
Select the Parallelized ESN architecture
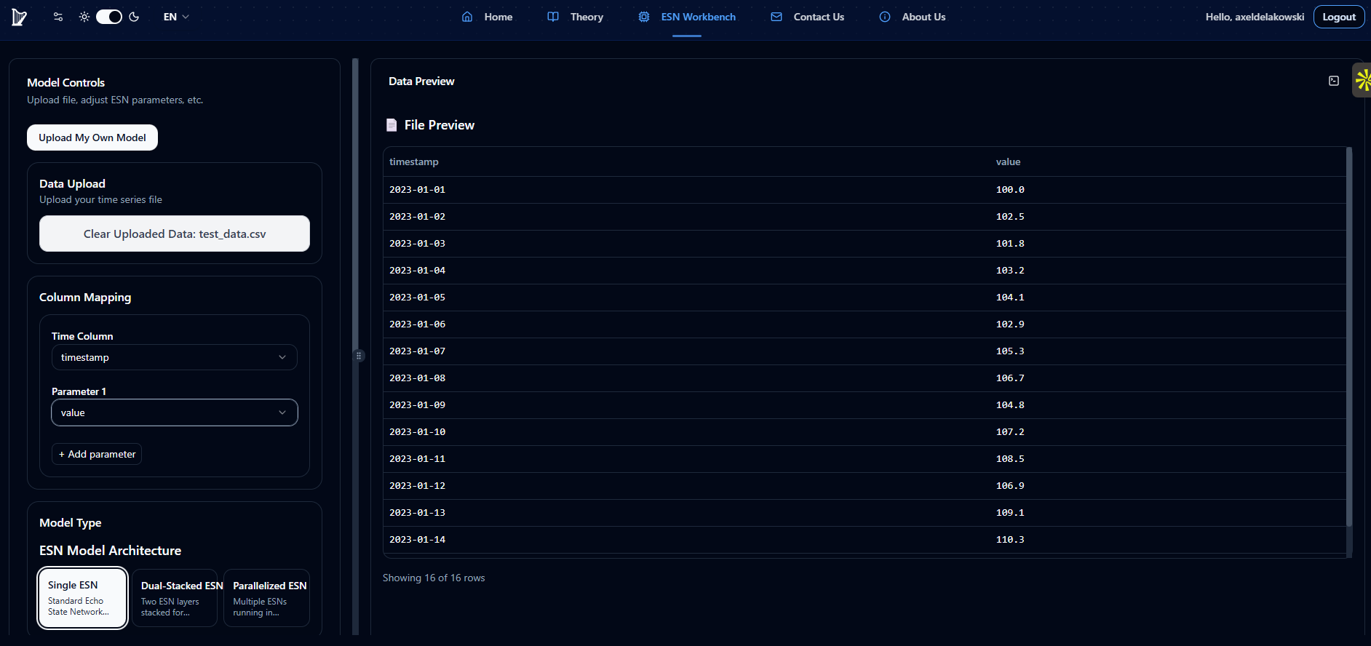click(x=266, y=598)
